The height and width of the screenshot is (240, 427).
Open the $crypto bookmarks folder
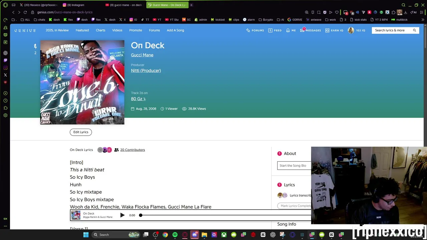coord(266,20)
